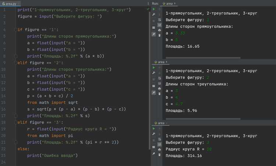Click output 'Длины сторон прямоугольника:'
Screen dimensions: 276x166
pyautogui.click(x=199, y=27)
